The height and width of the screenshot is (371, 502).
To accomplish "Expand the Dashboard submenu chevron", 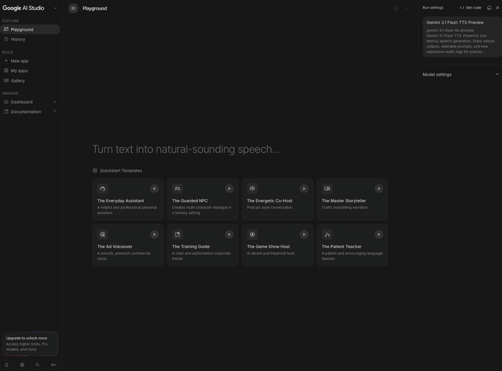I will [x=55, y=102].
